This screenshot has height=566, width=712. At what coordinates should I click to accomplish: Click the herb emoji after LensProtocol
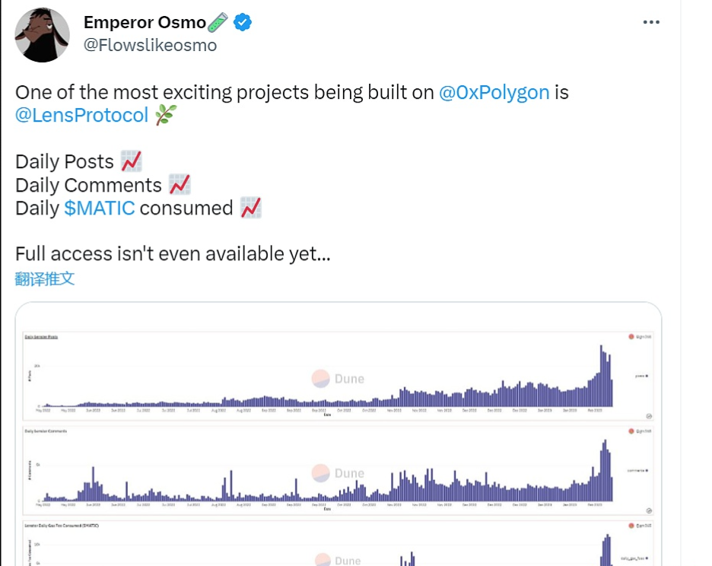click(165, 116)
